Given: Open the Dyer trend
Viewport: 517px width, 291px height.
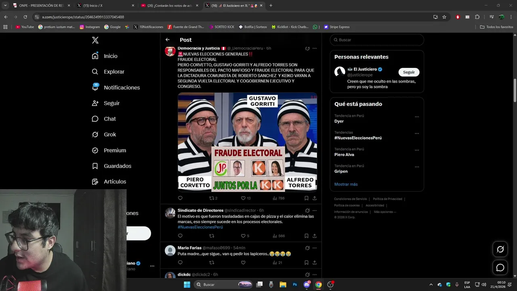Looking at the screenshot, I should [339, 121].
